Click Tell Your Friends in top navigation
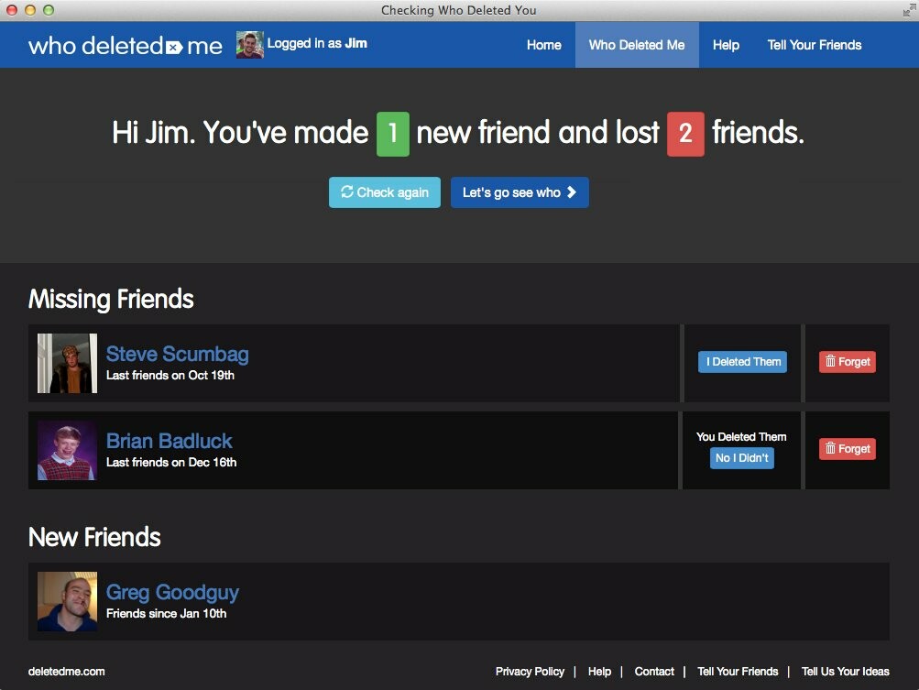 (815, 45)
